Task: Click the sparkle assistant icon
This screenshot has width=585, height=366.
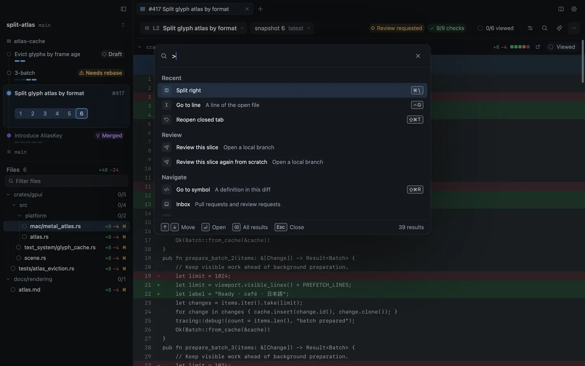Action: [559, 28]
